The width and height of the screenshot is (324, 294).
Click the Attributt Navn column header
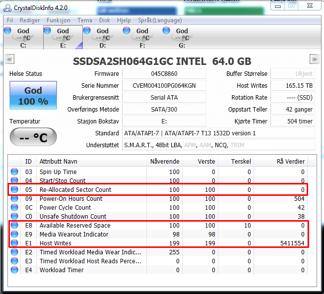(91, 161)
